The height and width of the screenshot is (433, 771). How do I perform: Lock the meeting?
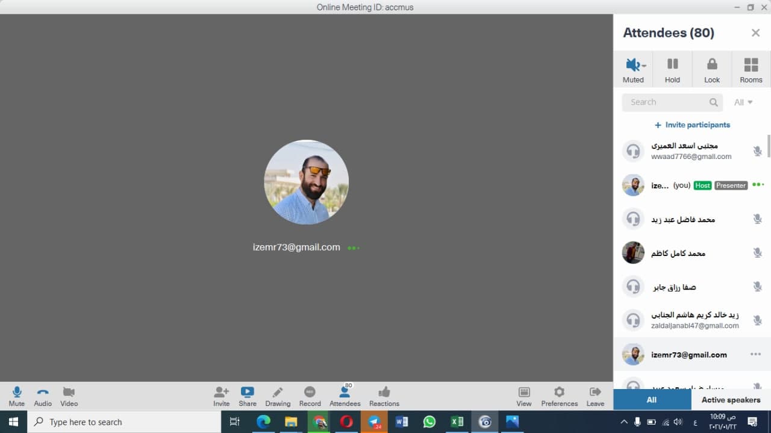(x=712, y=69)
